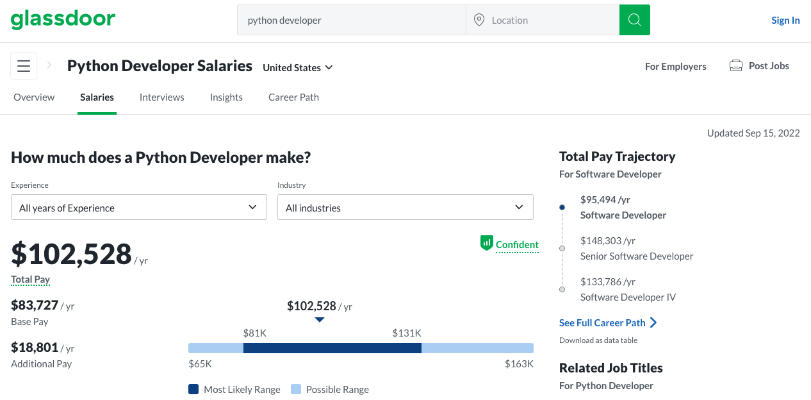The width and height of the screenshot is (811, 400).
Task: Click the Glassdoor logo
Action: (x=63, y=19)
